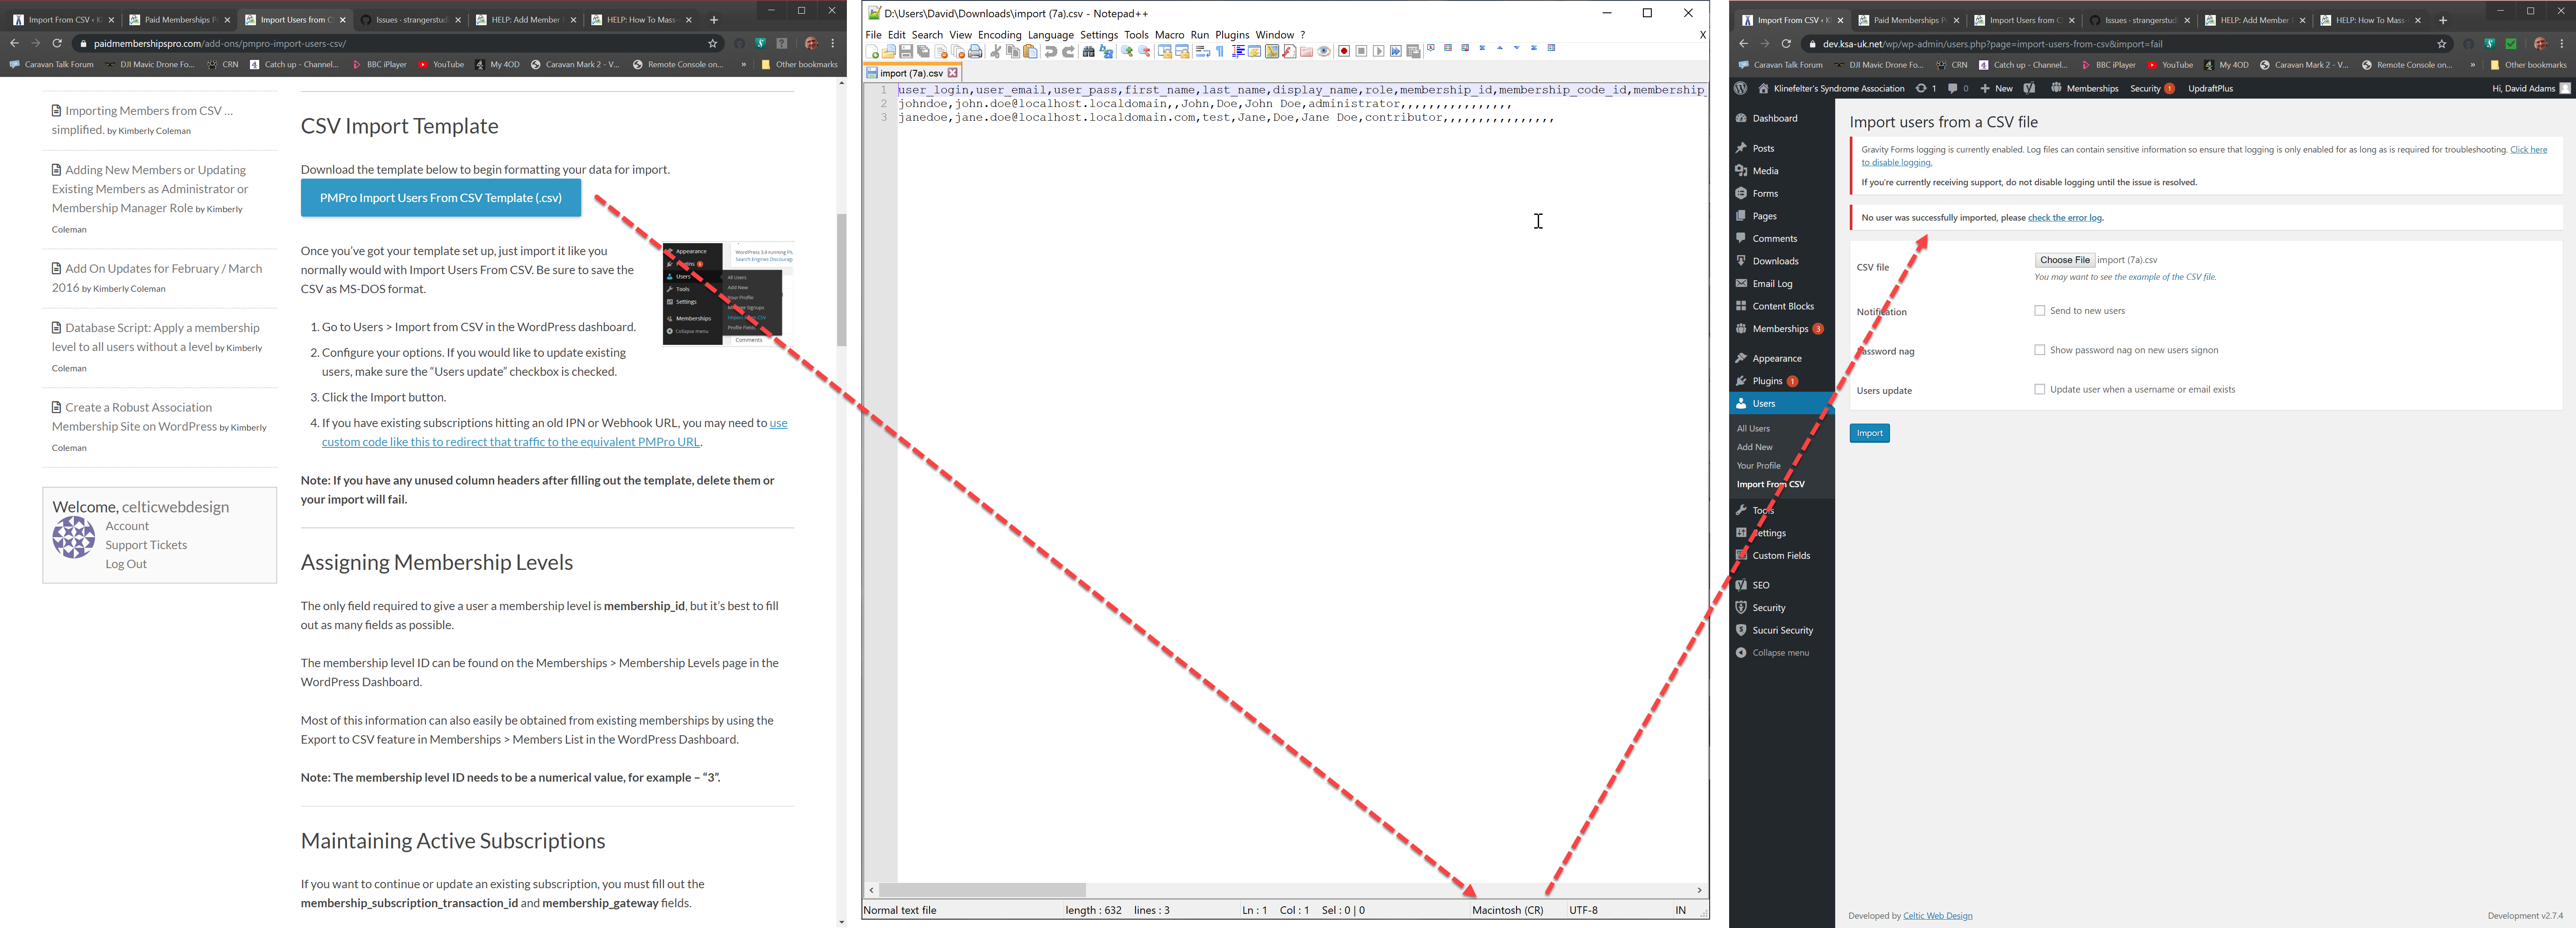Download PMPro Import CSV Template button
This screenshot has height=928, width=2576.
coord(440,198)
